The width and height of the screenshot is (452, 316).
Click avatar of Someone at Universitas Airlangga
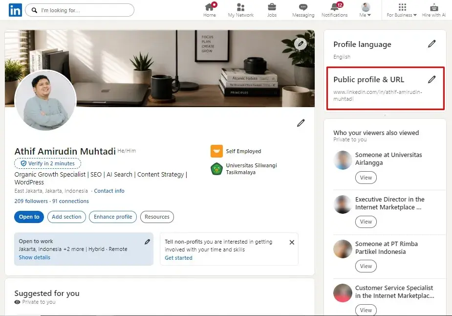(343, 160)
